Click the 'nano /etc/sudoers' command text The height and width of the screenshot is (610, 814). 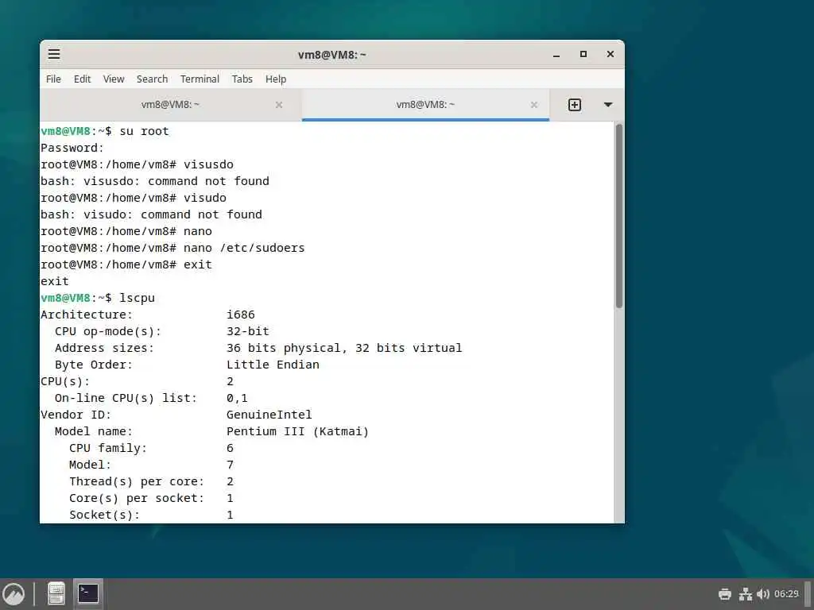click(244, 248)
